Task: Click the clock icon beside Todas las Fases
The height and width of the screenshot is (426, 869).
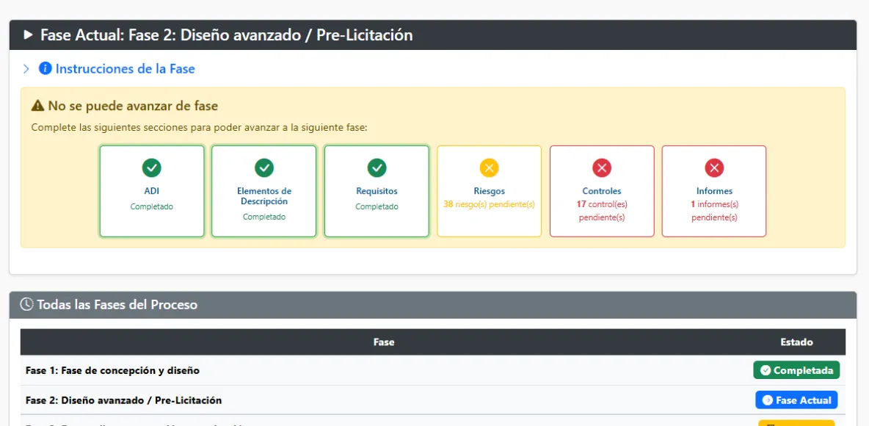Action: point(26,305)
